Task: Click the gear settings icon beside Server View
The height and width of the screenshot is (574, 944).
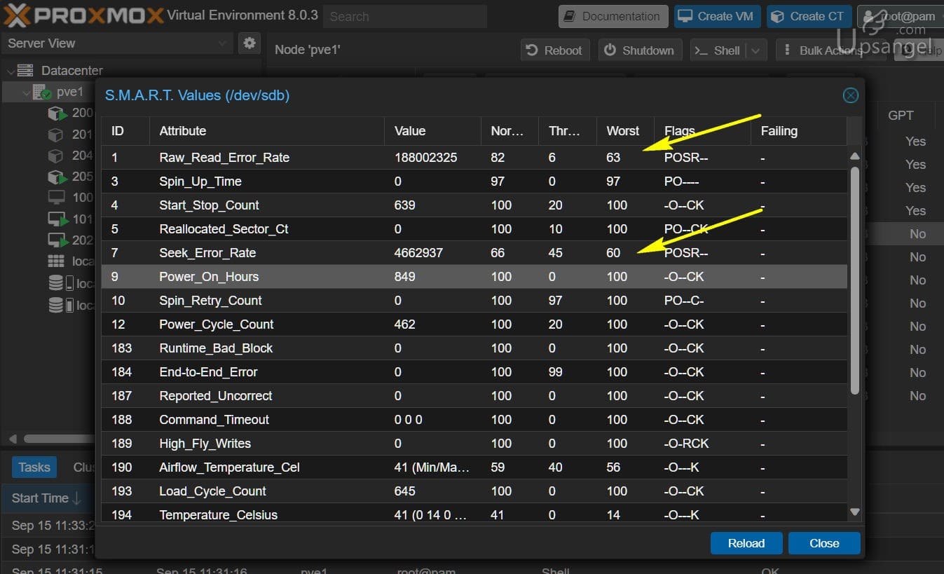Action: coord(249,43)
